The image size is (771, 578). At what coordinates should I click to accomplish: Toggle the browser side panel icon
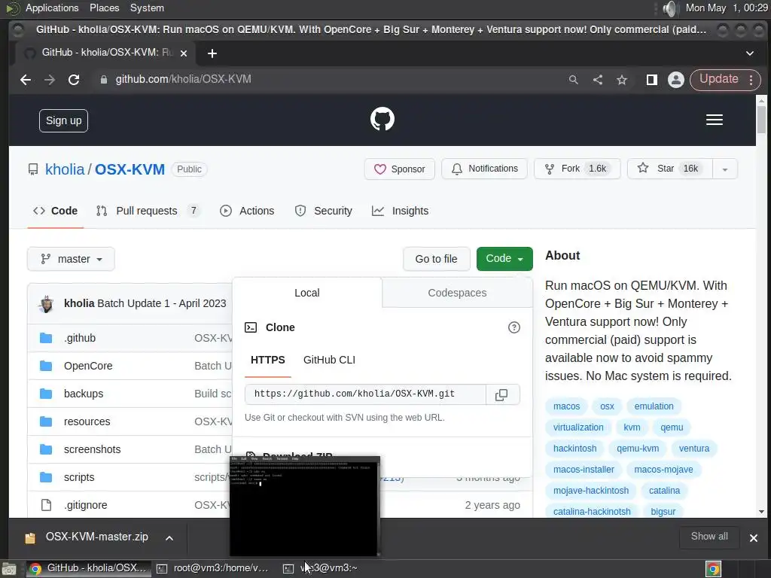651,80
